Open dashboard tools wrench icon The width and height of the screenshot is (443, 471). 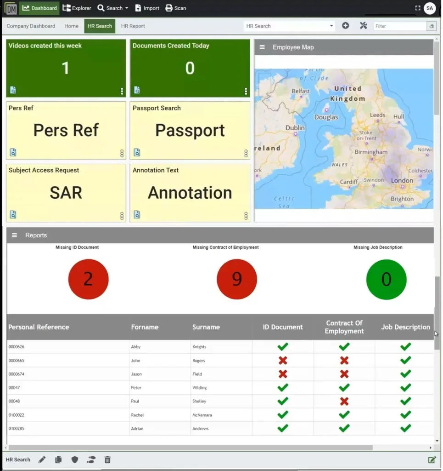[363, 26]
